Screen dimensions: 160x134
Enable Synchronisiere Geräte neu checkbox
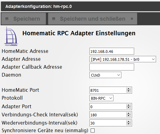point(93,130)
